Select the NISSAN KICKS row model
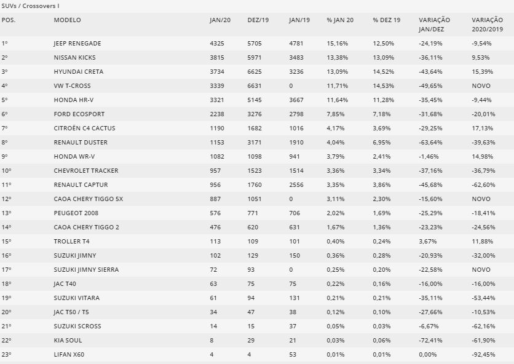514x364 pixels. tap(75, 57)
